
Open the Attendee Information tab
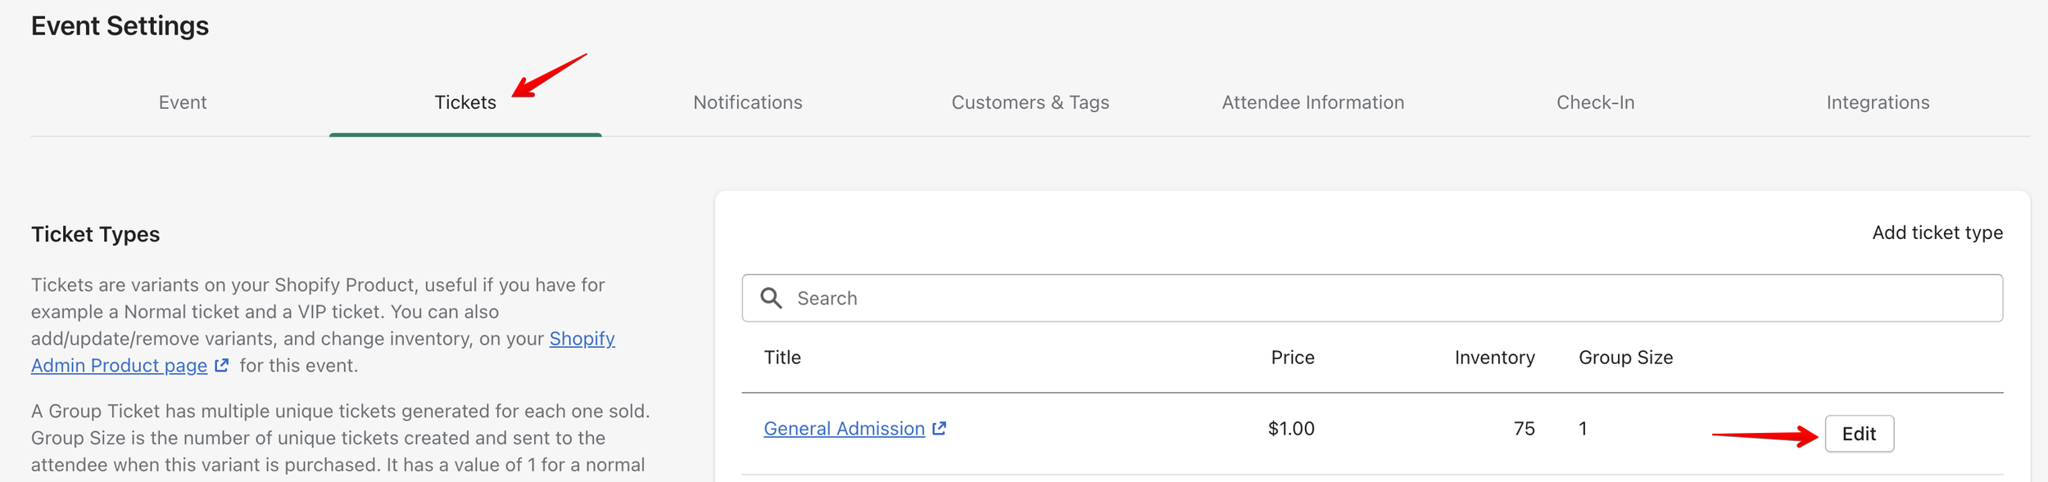1312,102
